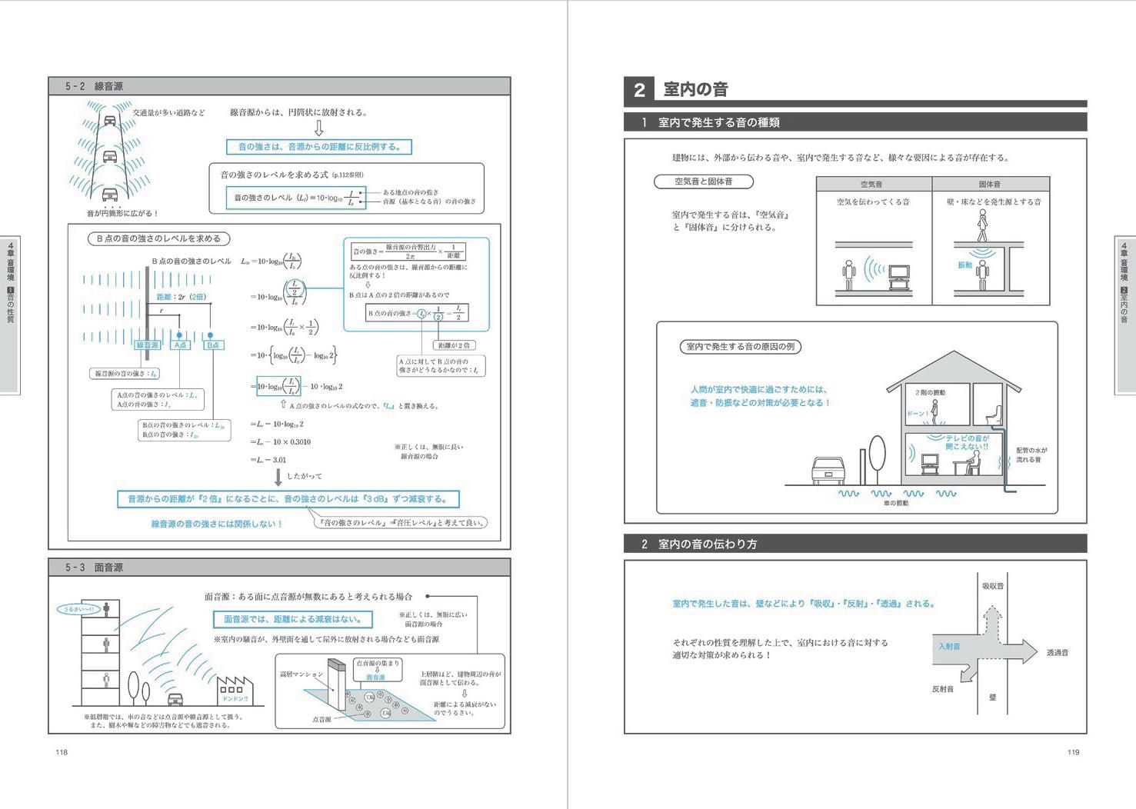Click the B点の音の強さのレベルを求める label
The image size is (1136, 809).
coord(158,238)
